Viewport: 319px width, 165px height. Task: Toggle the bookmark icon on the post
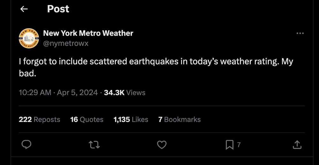click(229, 145)
